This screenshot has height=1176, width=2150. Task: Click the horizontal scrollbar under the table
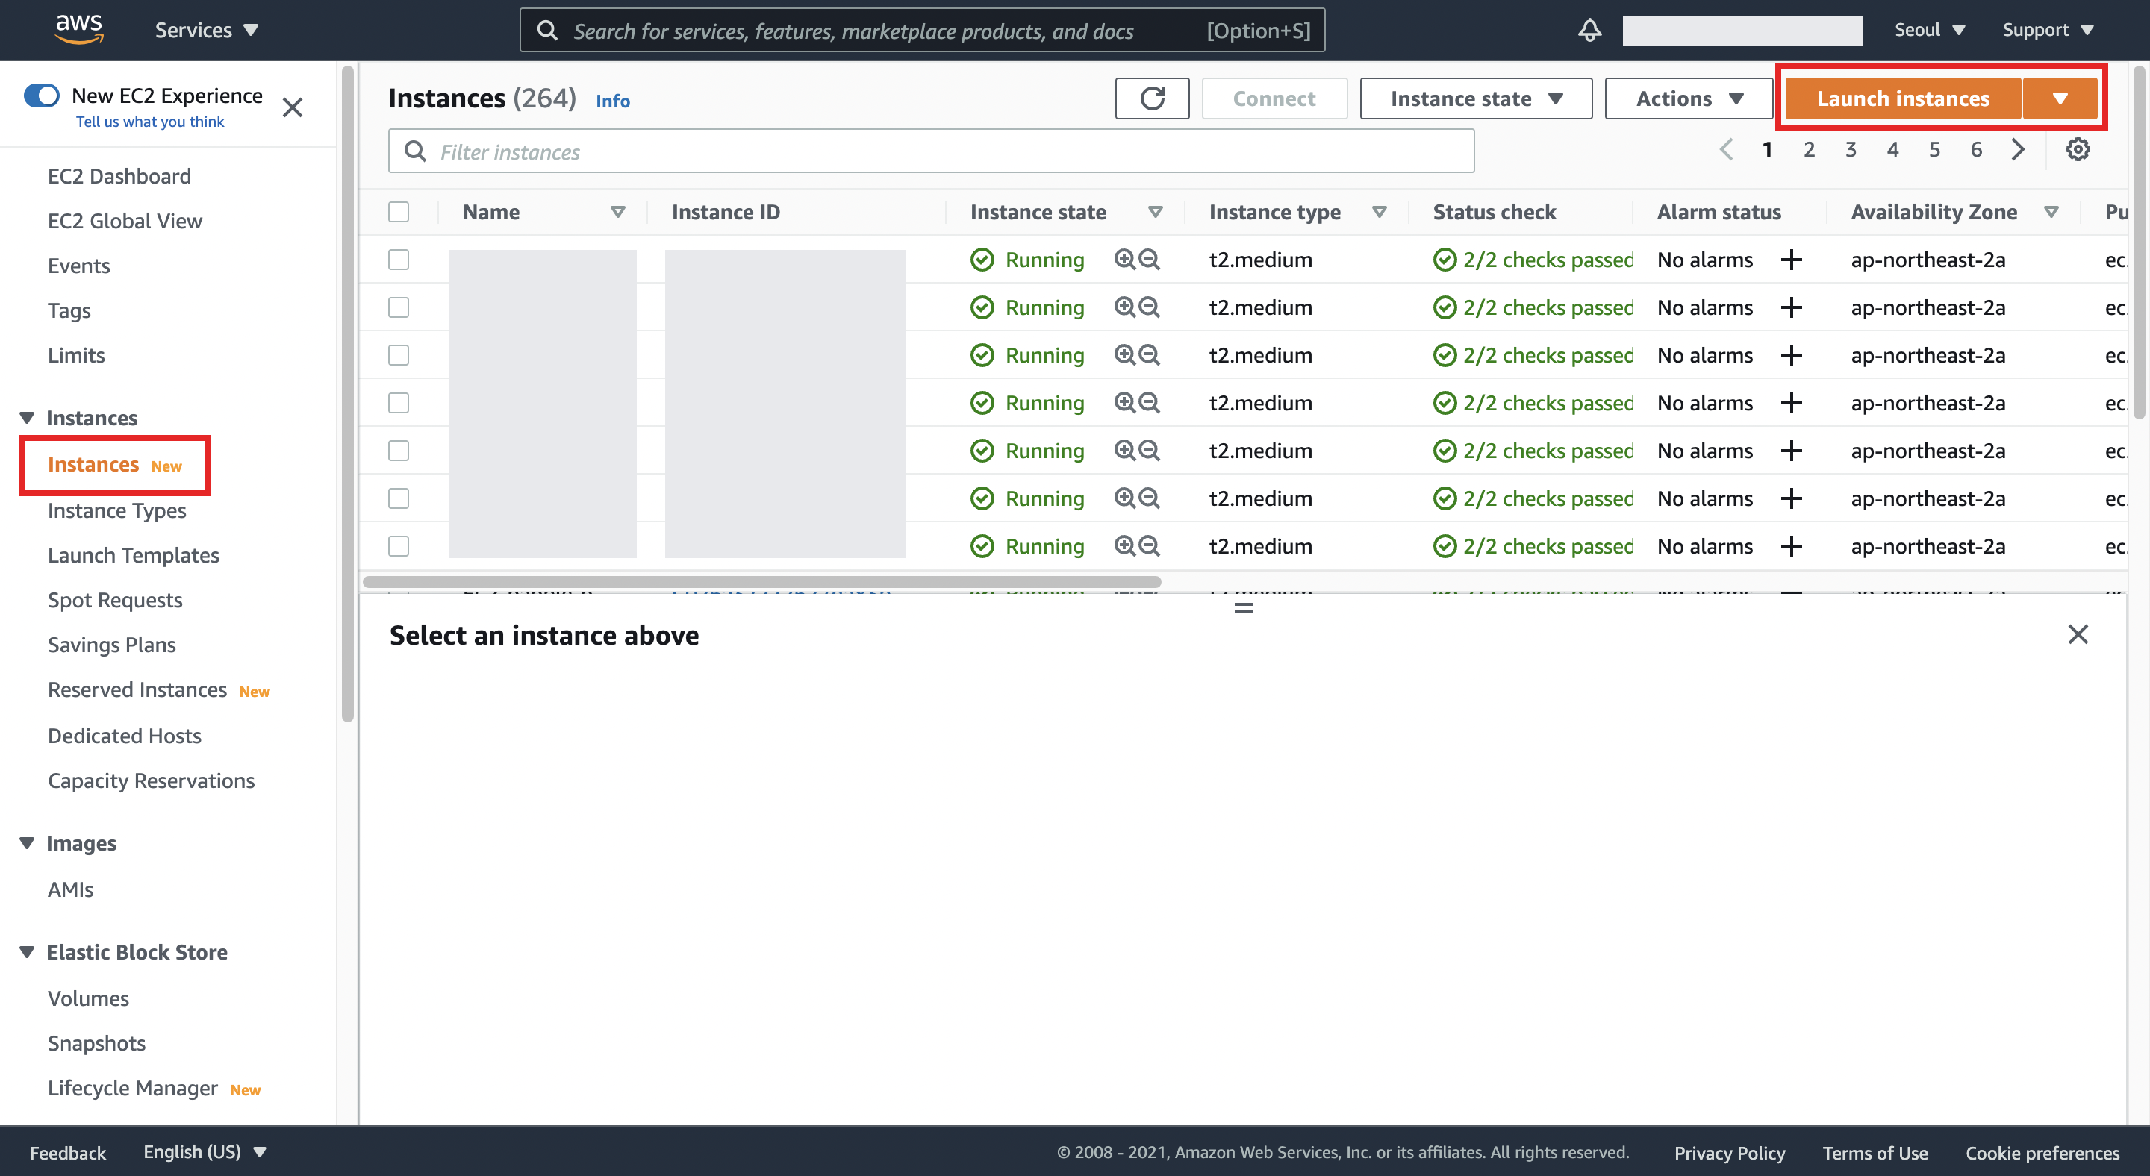pos(761,581)
